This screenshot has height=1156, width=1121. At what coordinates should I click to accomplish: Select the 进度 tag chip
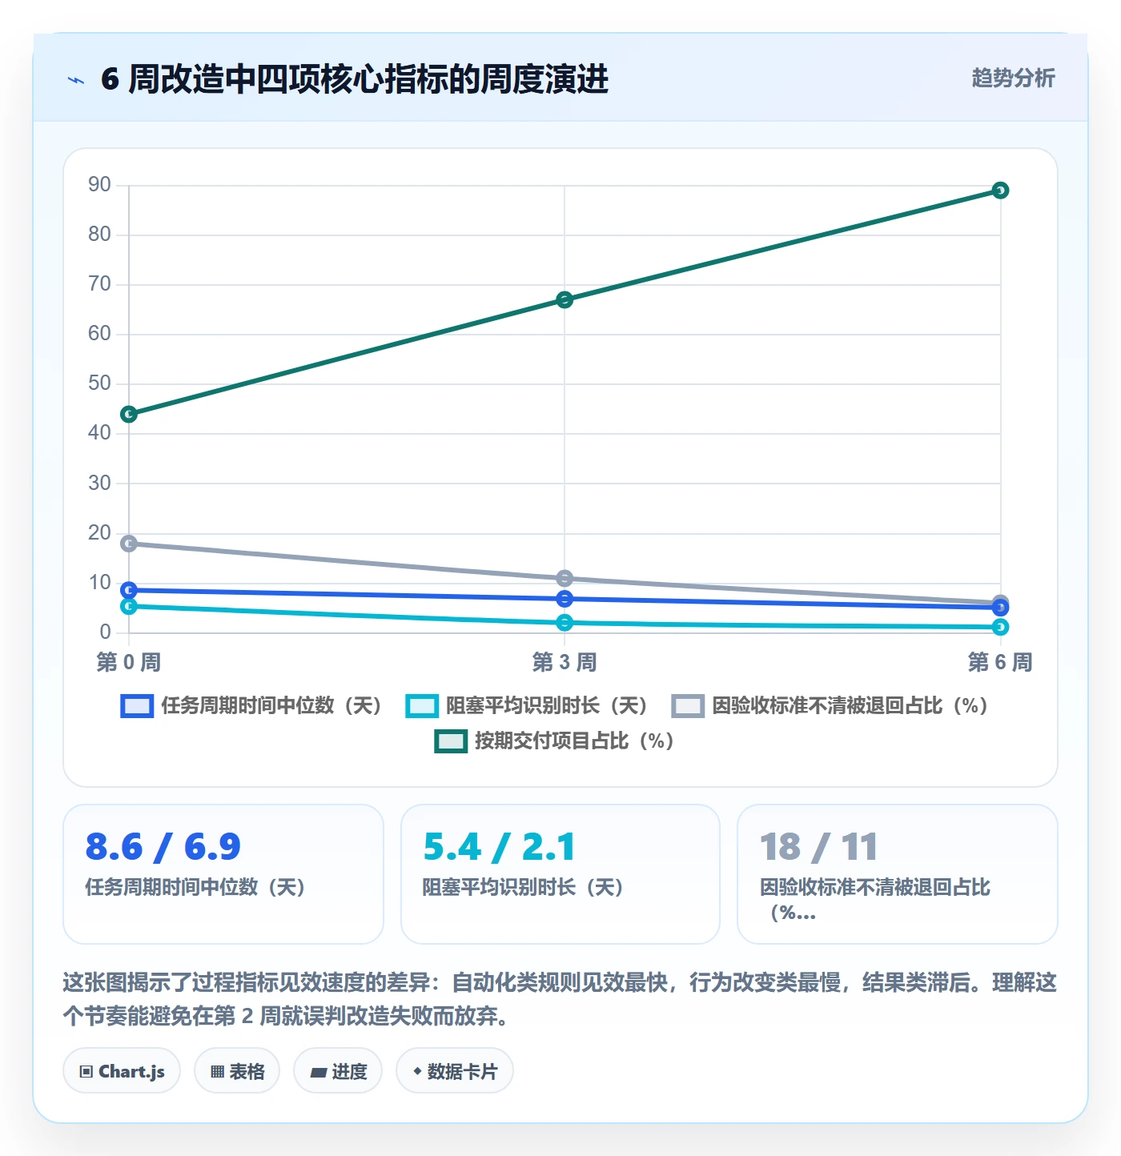[x=338, y=1071]
